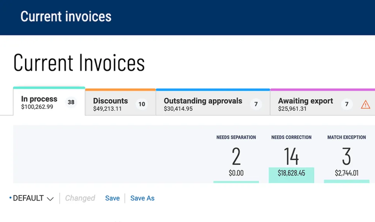The image size is (375, 222).
Task: Click the 7 badge on Outstanding approvals
Action: tap(256, 104)
